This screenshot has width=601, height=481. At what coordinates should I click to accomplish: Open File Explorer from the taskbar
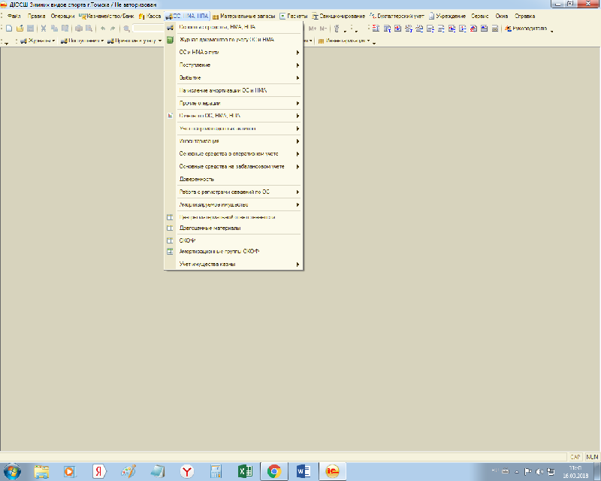pos(41,471)
